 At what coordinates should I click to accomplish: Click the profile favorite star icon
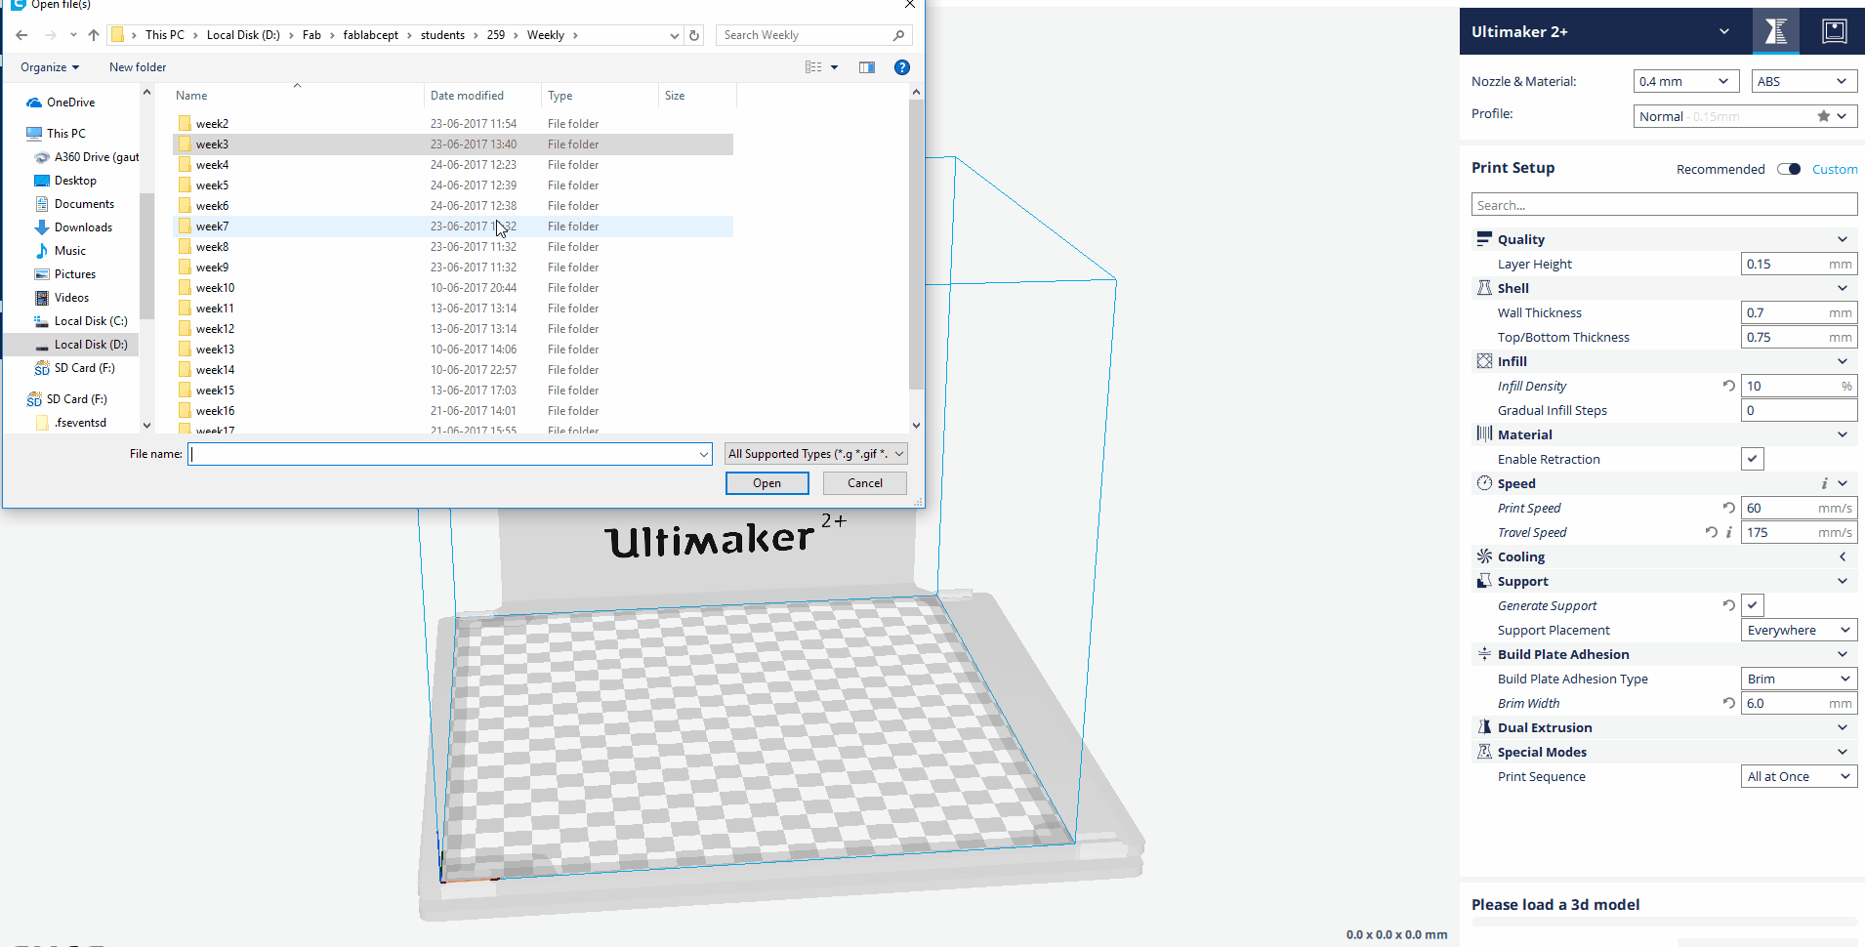tap(1823, 116)
